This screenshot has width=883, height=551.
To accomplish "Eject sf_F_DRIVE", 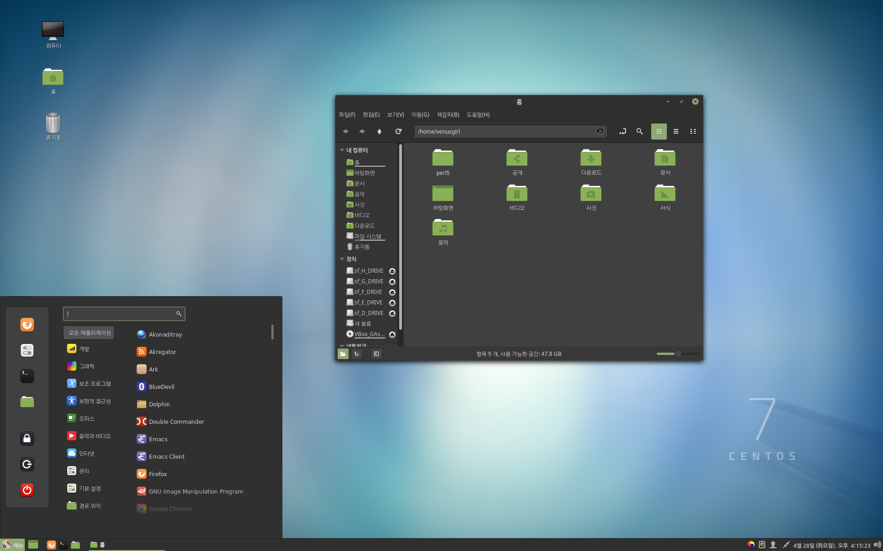I will 392,292.
